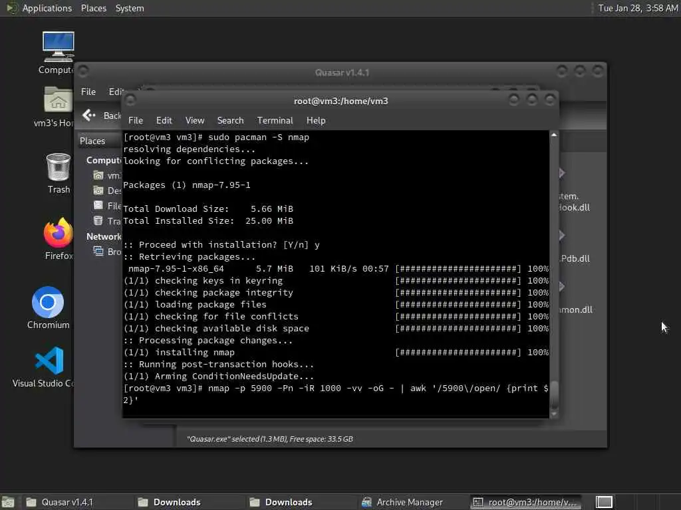Launch Firefox from the desktop
The height and width of the screenshot is (510, 681).
(59, 232)
